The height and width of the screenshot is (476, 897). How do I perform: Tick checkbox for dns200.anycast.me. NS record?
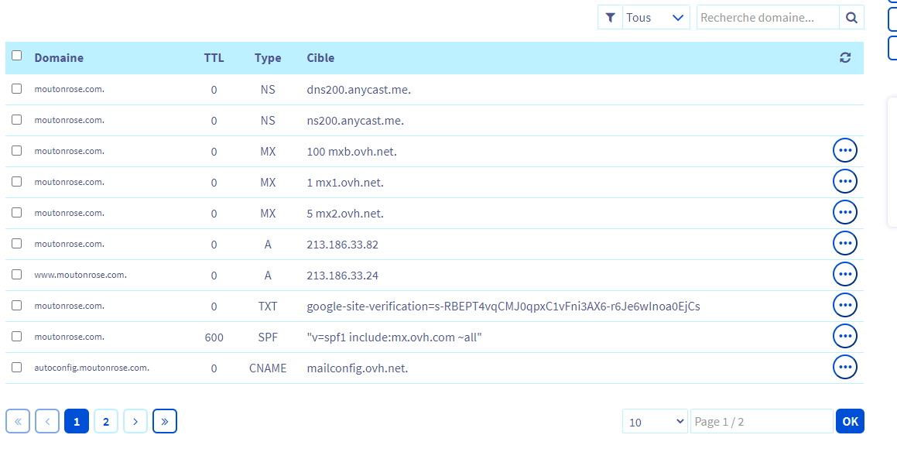pos(17,89)
